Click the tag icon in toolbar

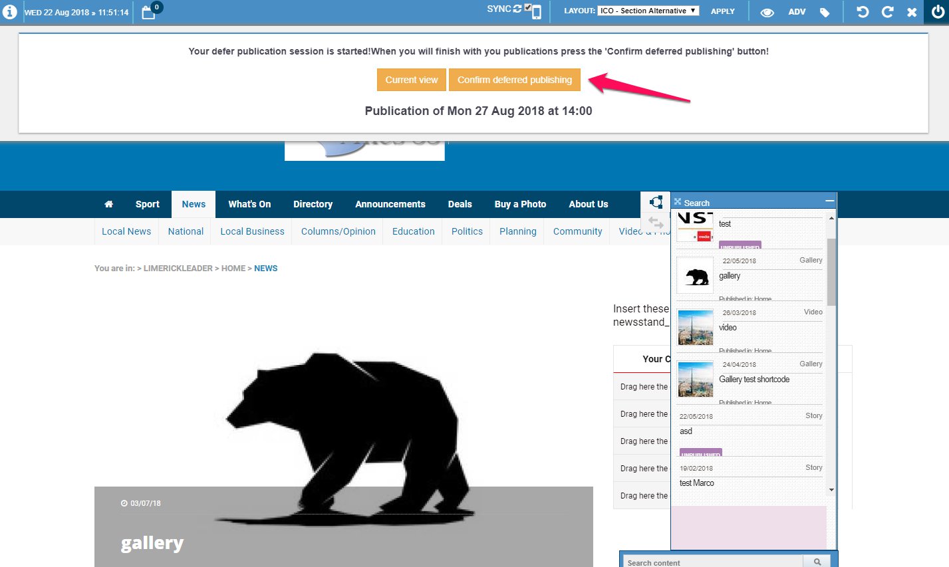click(825, 12)
